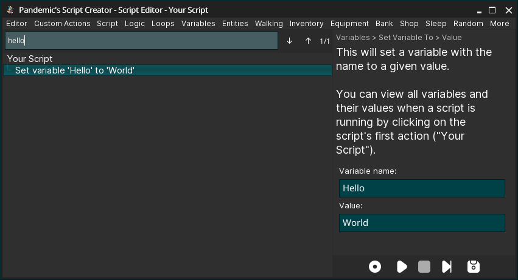Click the step forward icon

(447, 267)
